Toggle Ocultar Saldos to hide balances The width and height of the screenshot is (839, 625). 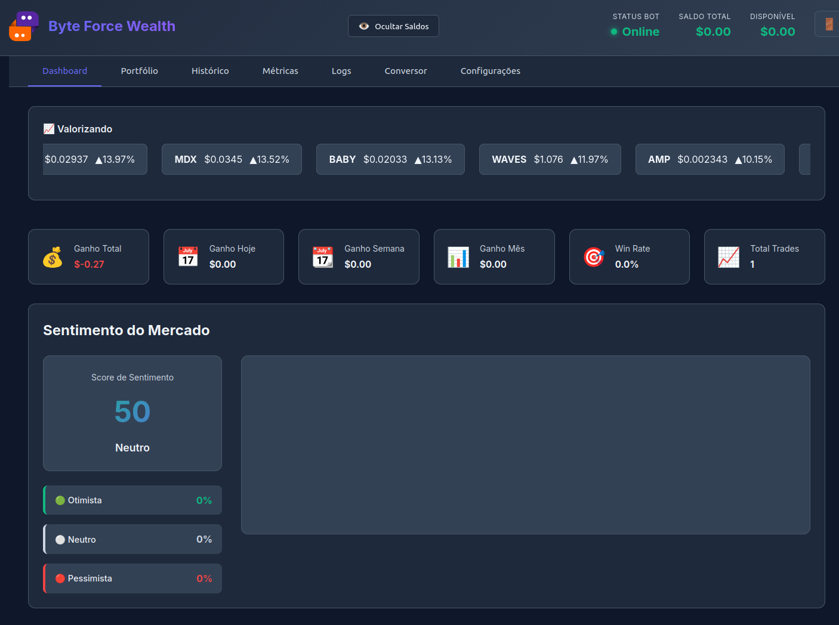[x=393, y=26]
